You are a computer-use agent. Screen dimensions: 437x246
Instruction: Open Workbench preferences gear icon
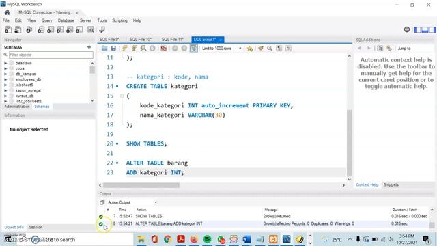407,29
